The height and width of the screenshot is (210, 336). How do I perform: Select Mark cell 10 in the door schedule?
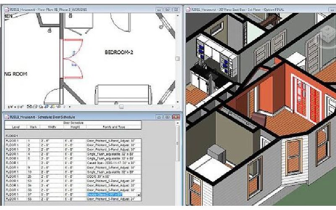34,172
